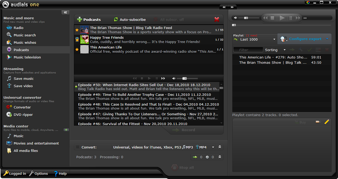Select the This American Life podcast row
This screenshot has width=338, height=179.
tap(149, 49)
